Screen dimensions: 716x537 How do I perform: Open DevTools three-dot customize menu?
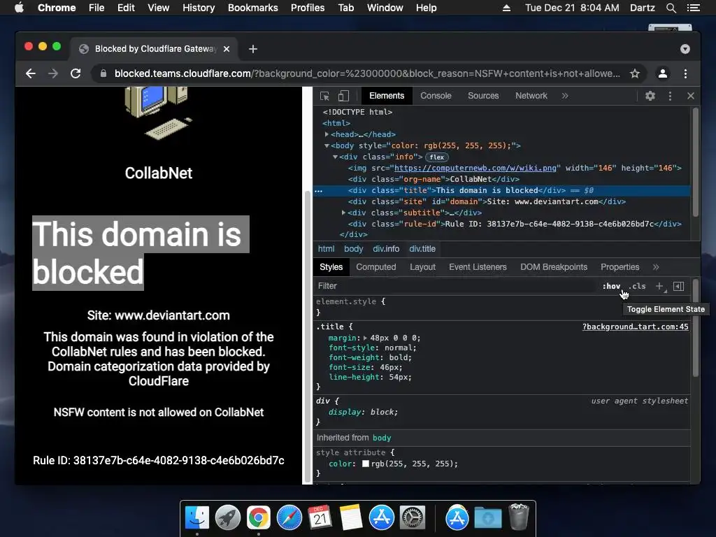pos(670,96)
